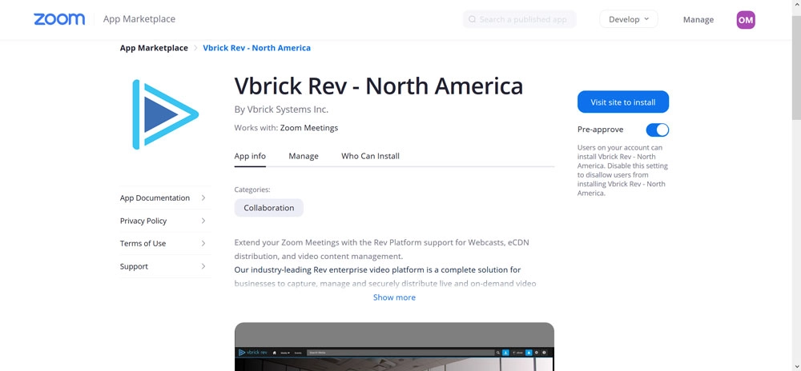
Task: Click Works with: Zoom Meetings text
Action: point(286,128)
